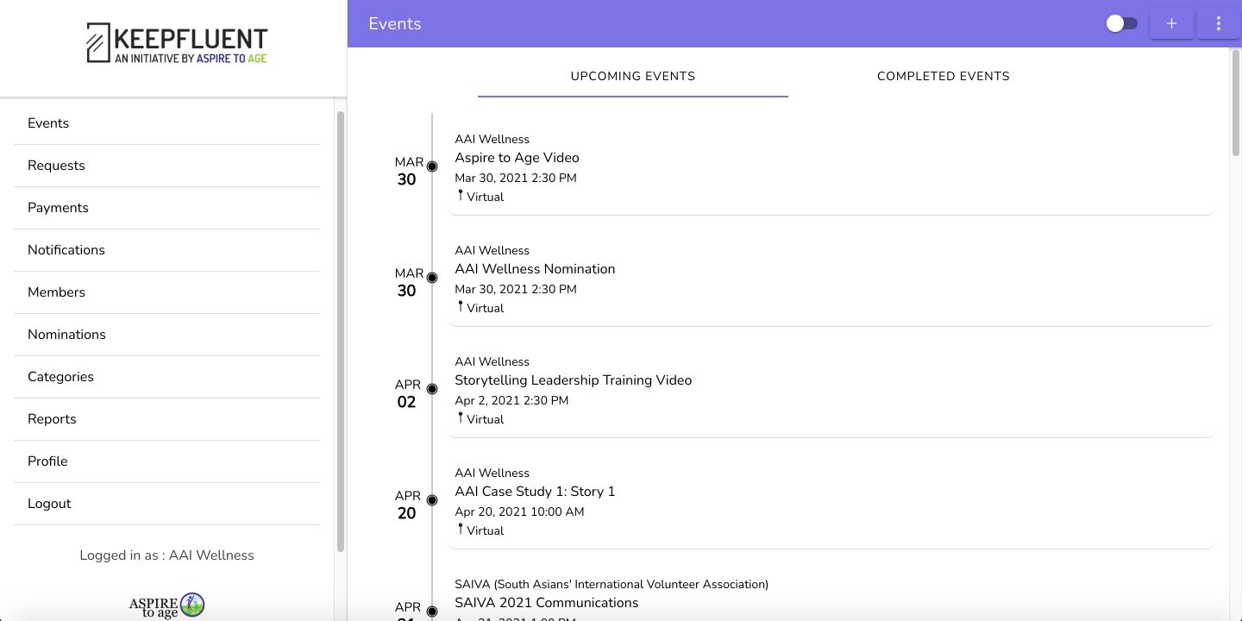Click 'Logged in as : AAI Wellness' text
The image size is (1242, 621).
click(x=166, y=555)
